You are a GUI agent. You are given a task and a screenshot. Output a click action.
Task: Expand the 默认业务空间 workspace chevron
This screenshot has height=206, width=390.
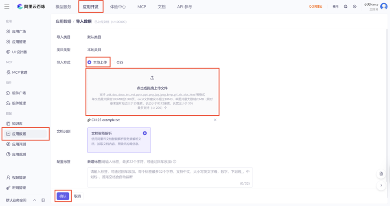35,200
